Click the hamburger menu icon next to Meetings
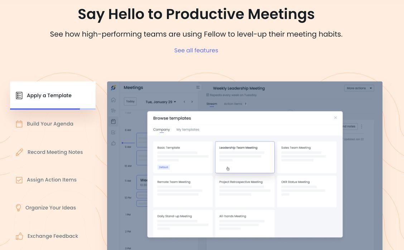404x250 pixels. [198, 88]
